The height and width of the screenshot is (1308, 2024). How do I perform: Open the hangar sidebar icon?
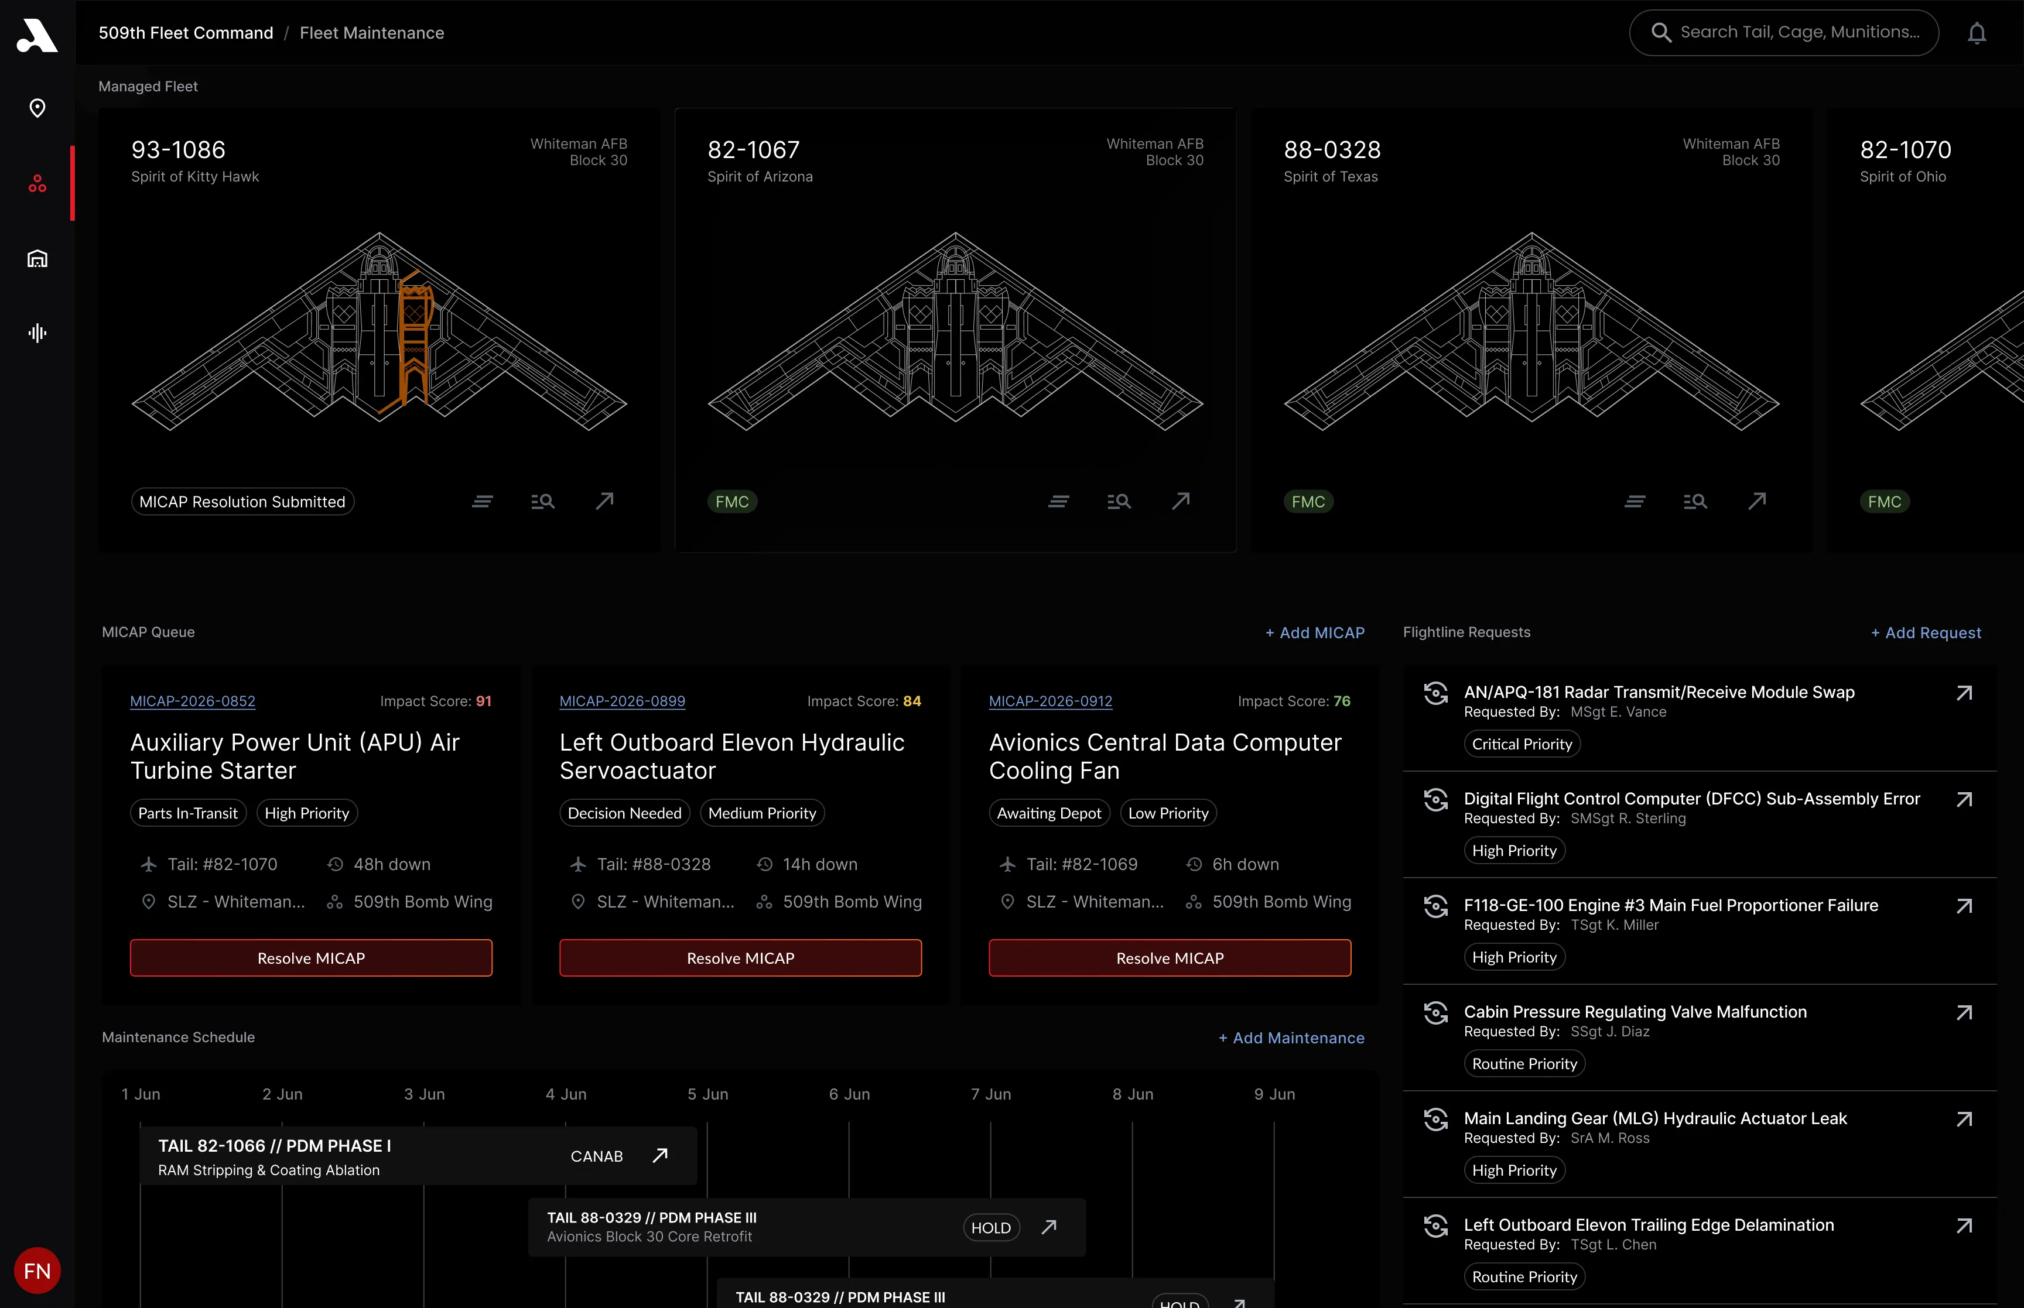click(37, 258)
